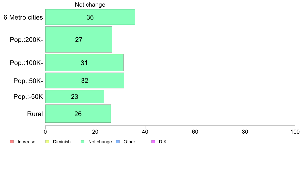302x187 pixels.
Task: Click the green Not change legend swatch
Action: point(83,142)
